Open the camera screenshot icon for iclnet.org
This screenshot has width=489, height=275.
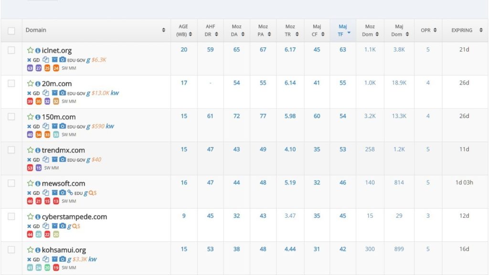(63, 60)
